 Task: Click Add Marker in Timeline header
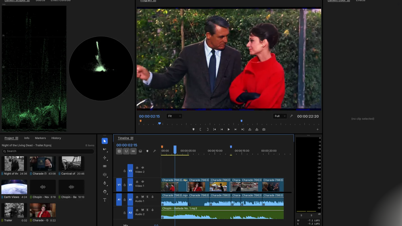(148, 151)
